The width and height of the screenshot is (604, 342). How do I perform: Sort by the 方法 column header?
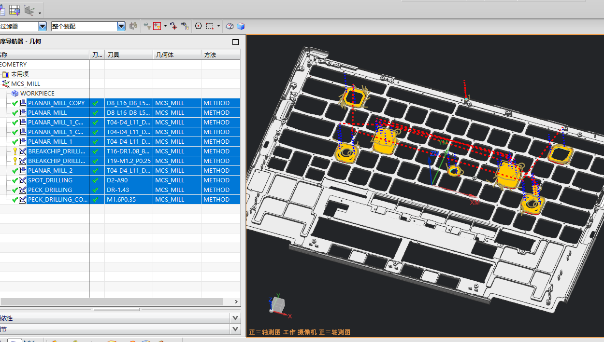[x=221, y=55]
